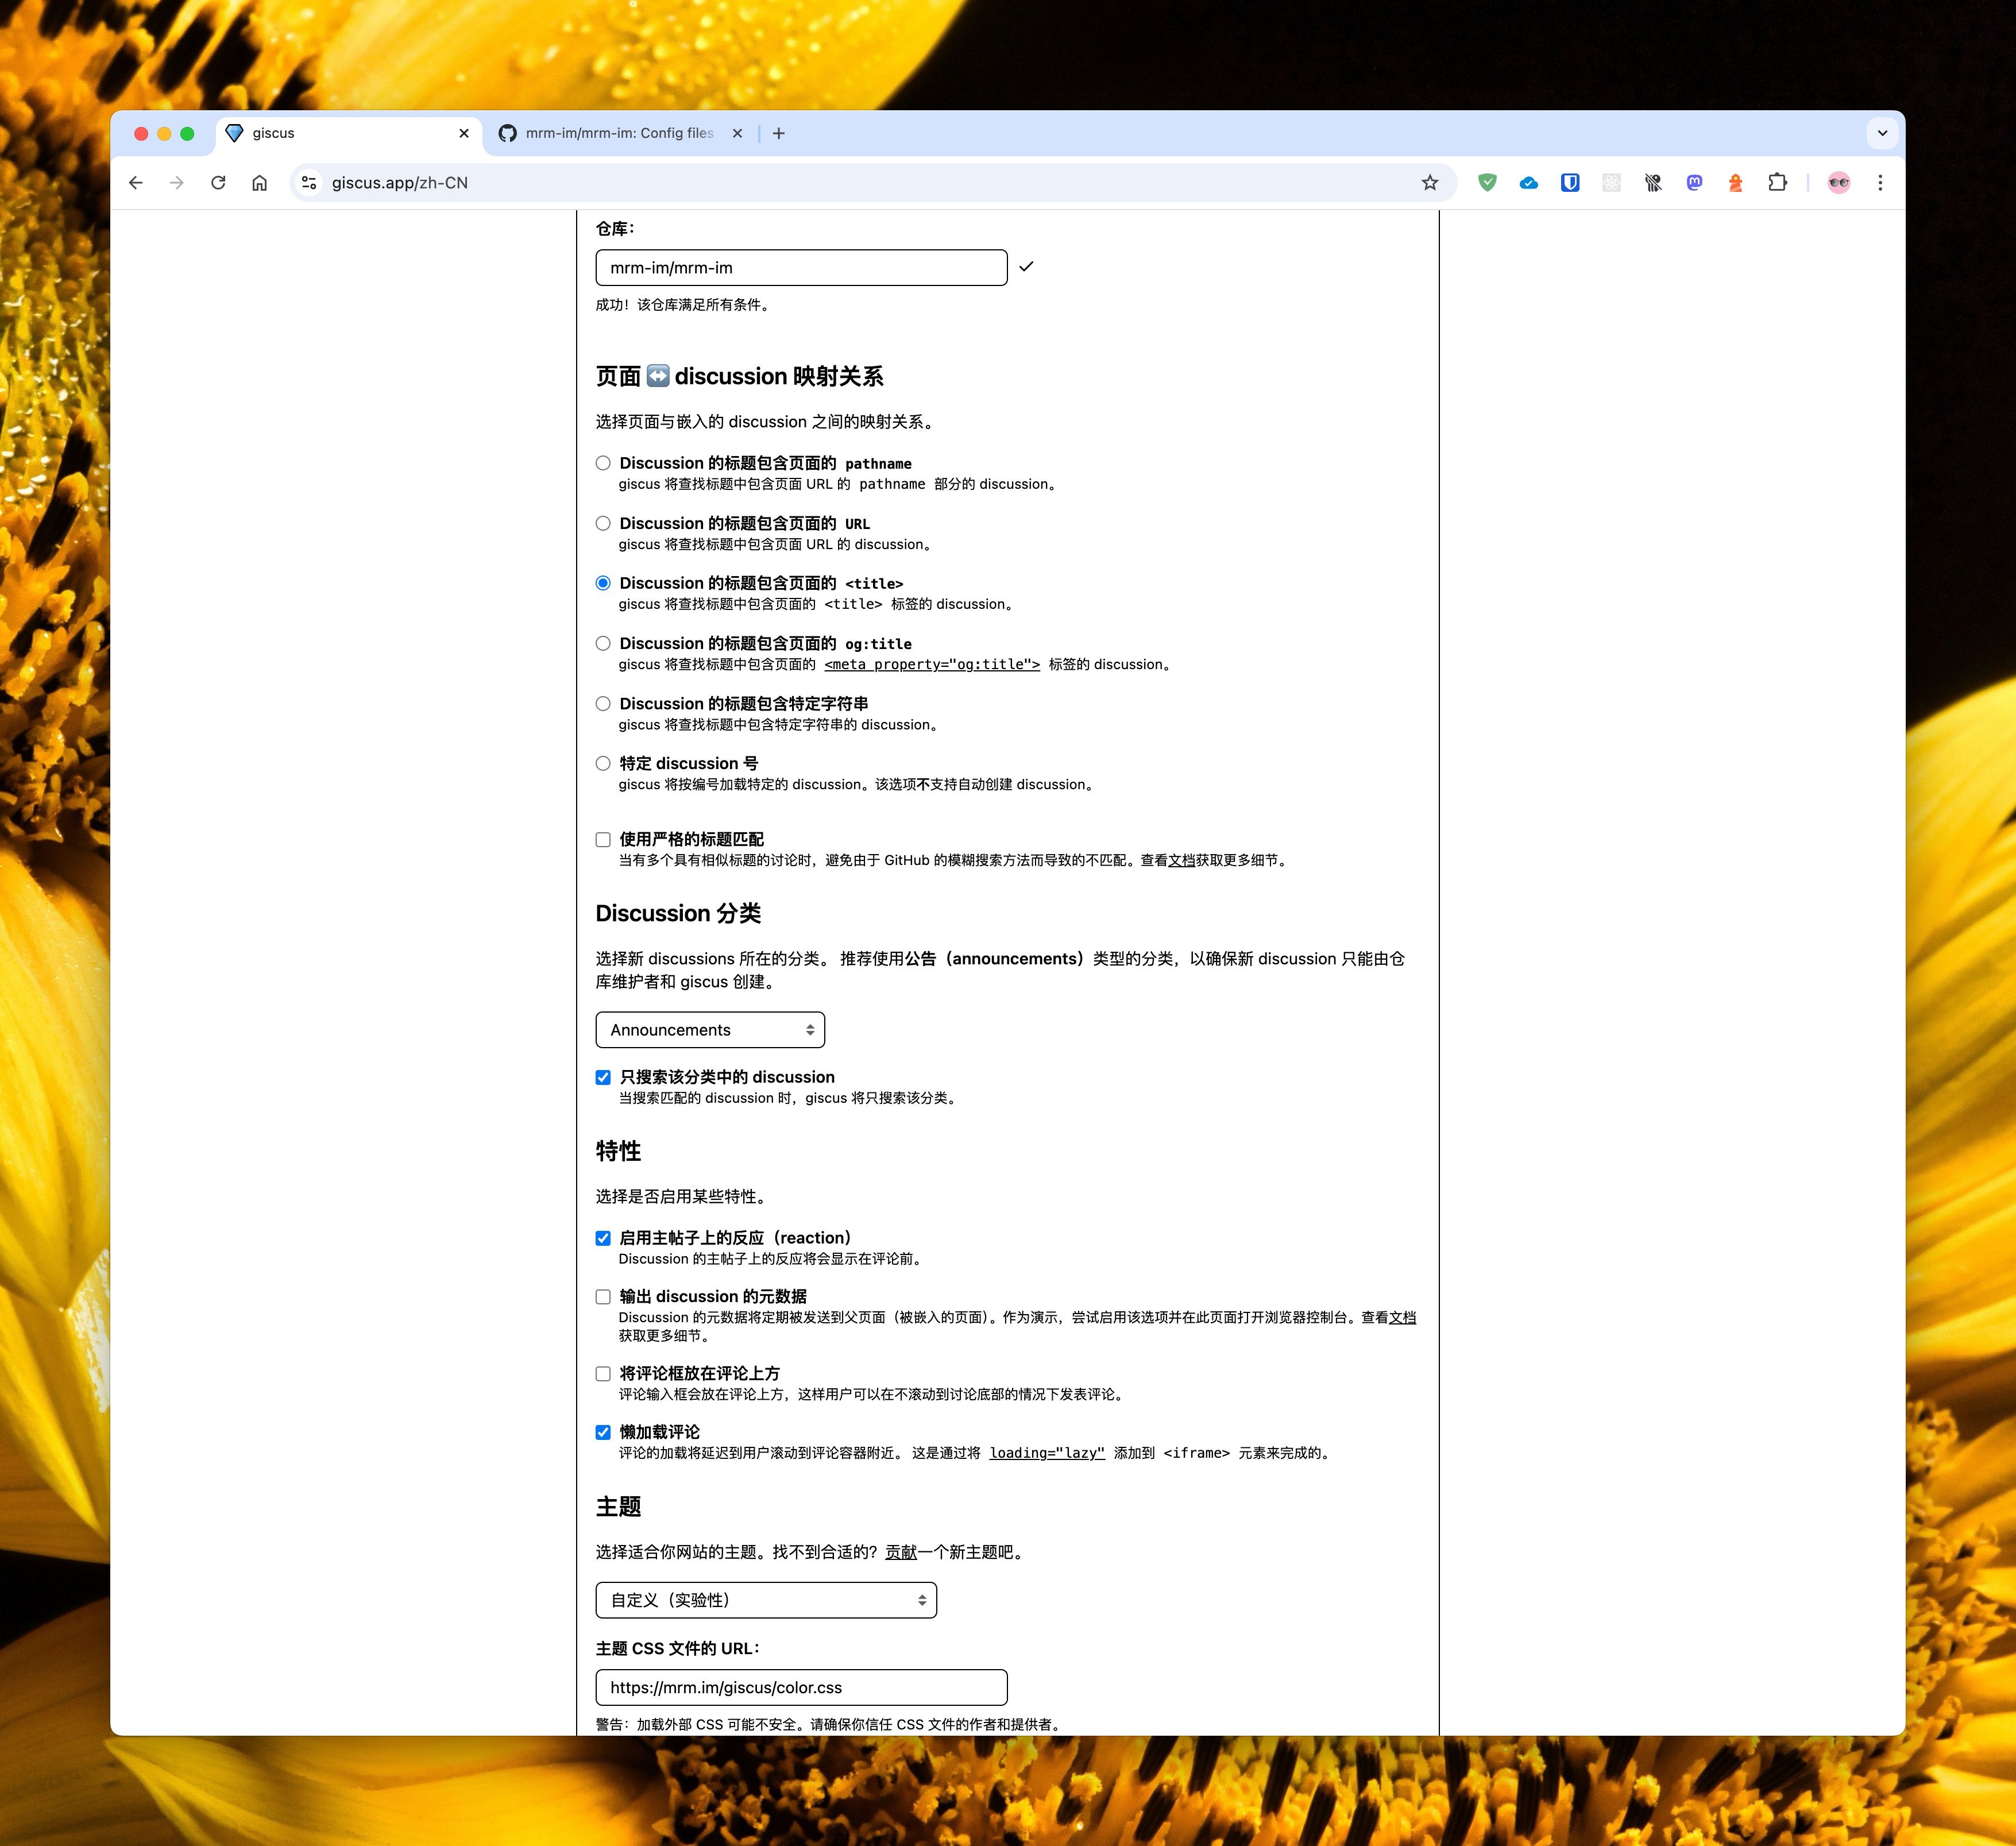This screenshot has height=1846, width=2016.
Task: Open the Extensions puzzle menu
Action: click(1777, 183)
